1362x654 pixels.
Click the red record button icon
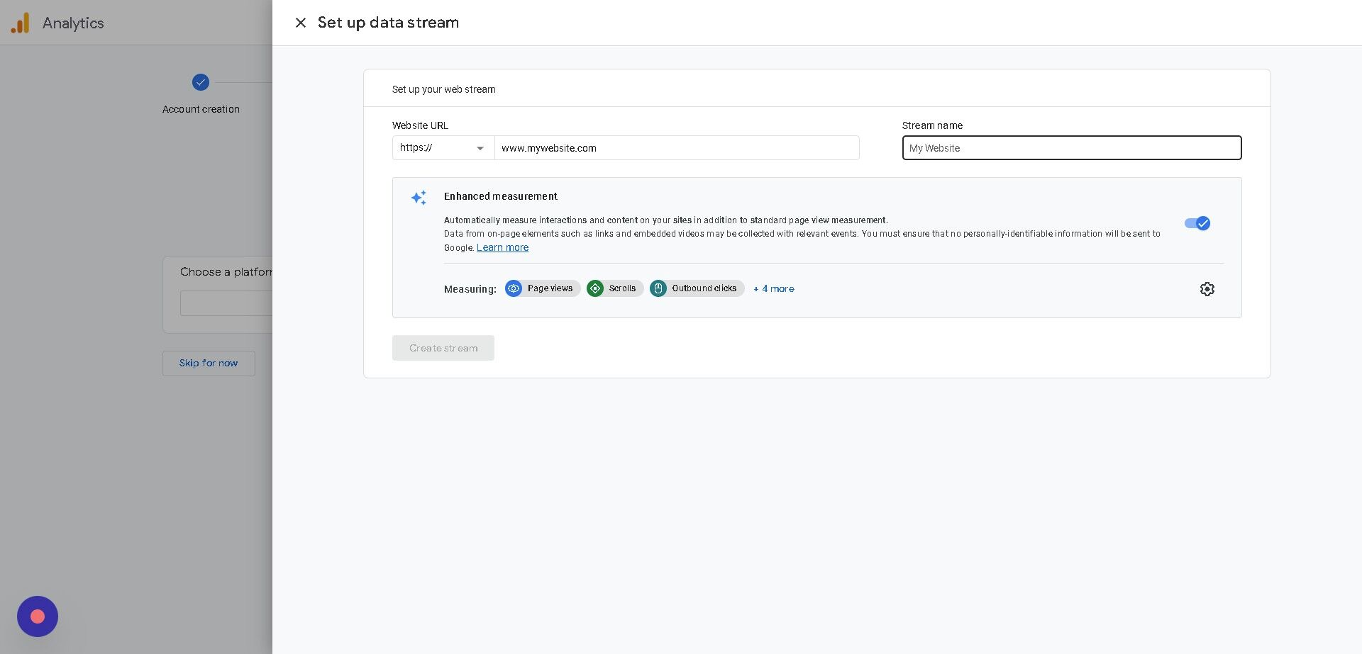38,616
